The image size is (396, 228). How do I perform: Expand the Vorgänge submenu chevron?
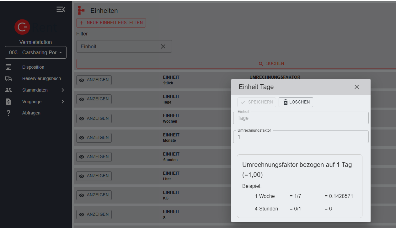click(63, 102)
